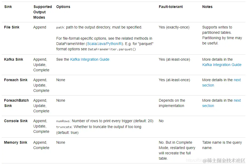Follow the Python DataFrameWriter link
247x165 pixels.
click(x=112, y=44)
